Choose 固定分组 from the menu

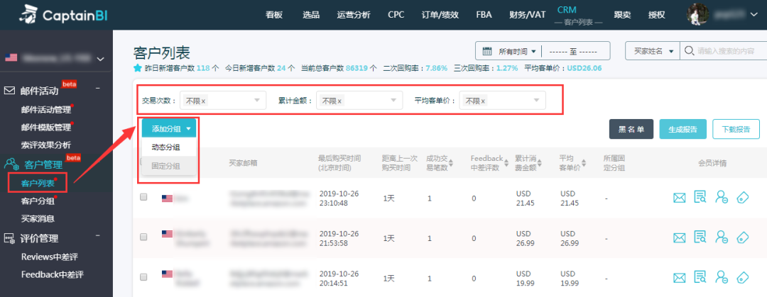pos(165,166)
